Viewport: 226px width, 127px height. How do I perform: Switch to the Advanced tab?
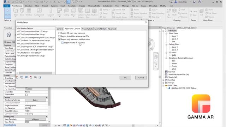pos(112,29)
